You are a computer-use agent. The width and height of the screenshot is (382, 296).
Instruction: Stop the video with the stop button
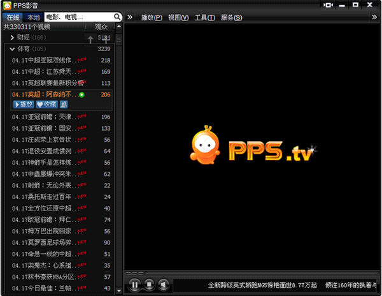149,285
